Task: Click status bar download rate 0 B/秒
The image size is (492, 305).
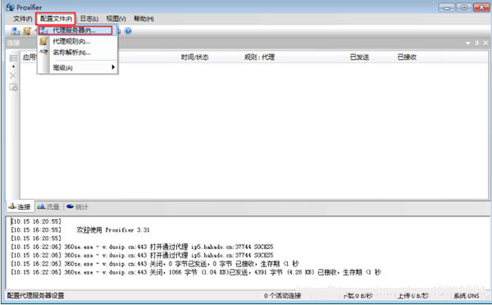Action: [358, 296]
